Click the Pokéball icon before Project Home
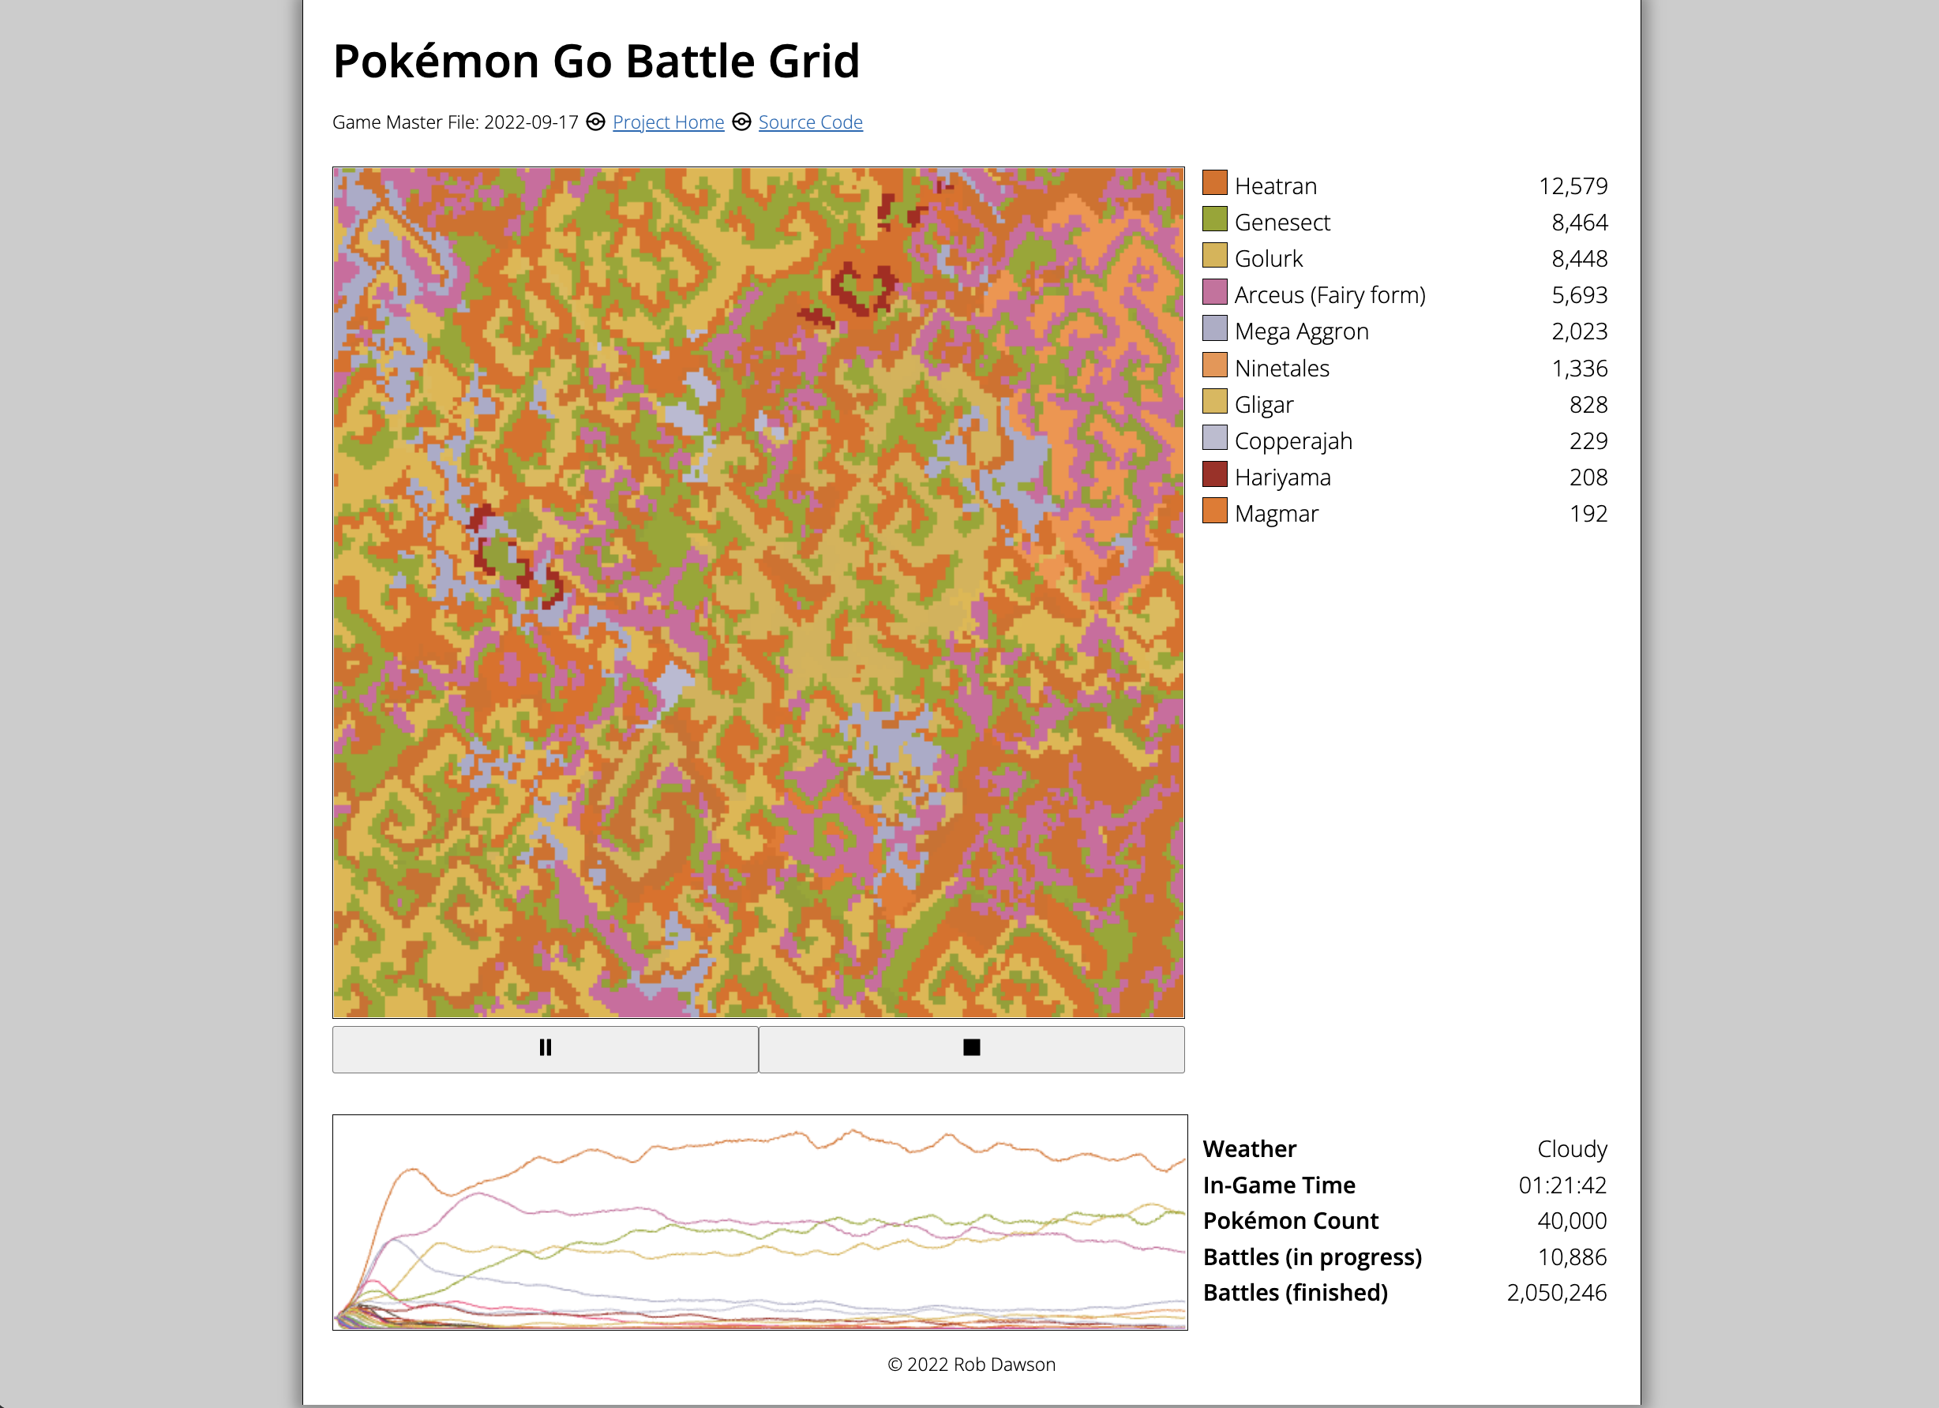This screenshot has height=1408, width=1939. [595, 122]
